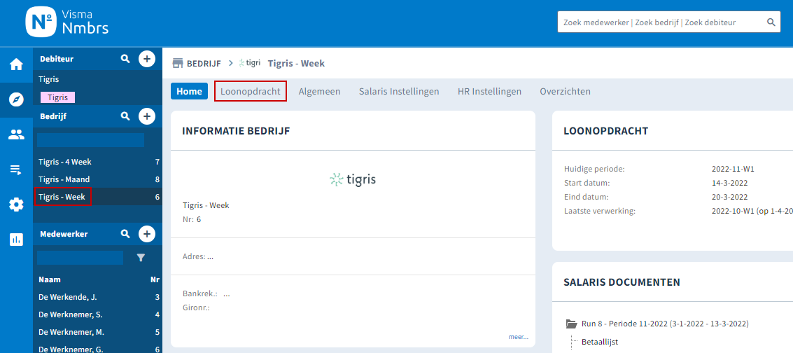Add a new Debiteur with plus
793x353 pixels.
click(147, 59)
